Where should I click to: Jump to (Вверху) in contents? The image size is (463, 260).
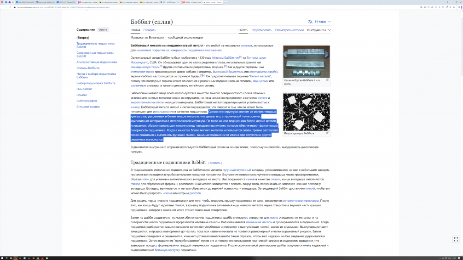(x=83, y=38)
